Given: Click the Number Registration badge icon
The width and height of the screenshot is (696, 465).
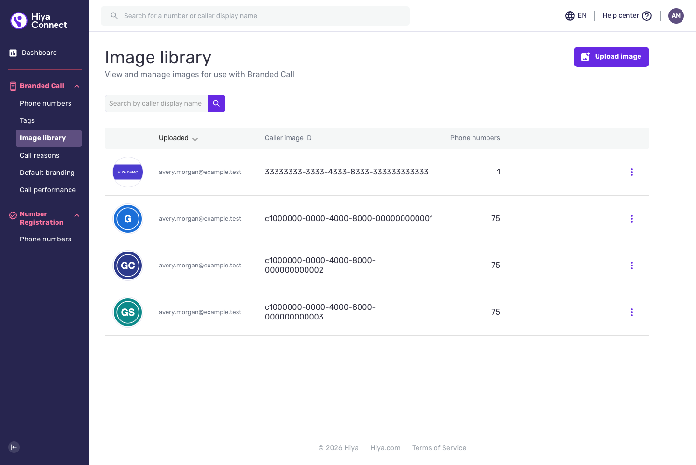Looking at the screenshot, I should 13,215.
